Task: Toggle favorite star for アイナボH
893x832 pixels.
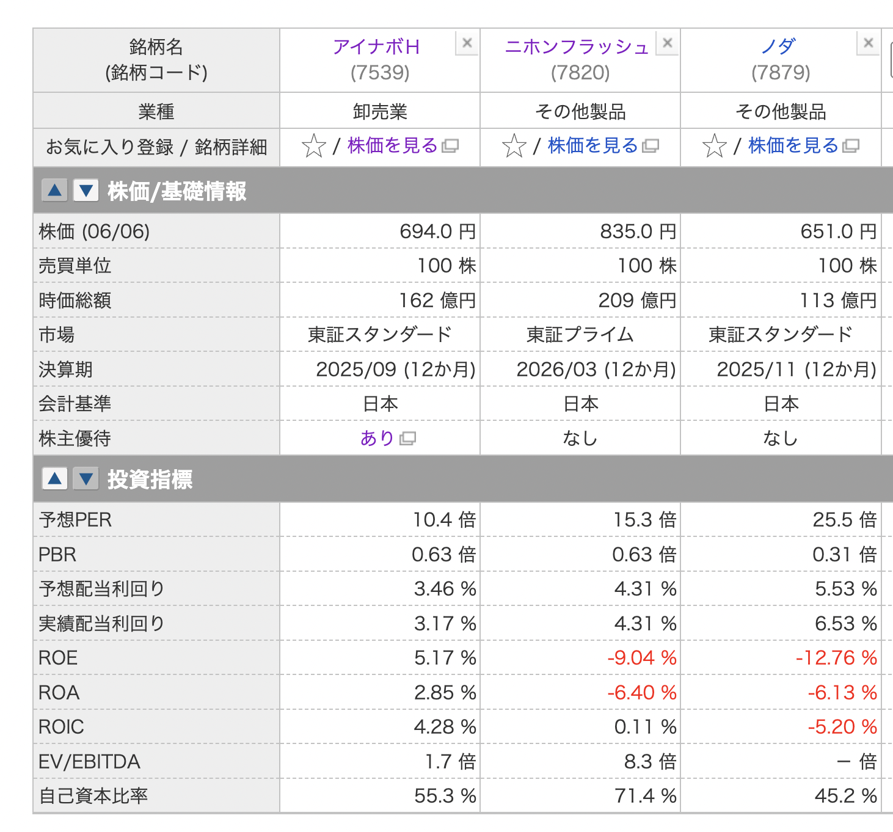Action: coord(314,147)
